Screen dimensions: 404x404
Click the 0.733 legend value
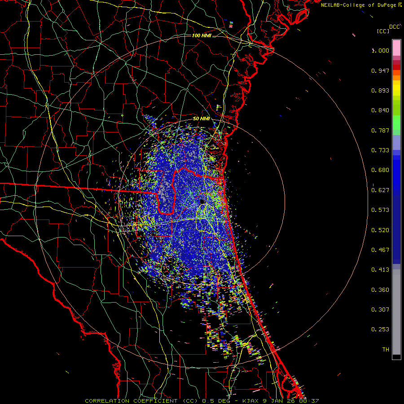pos(380,150)
